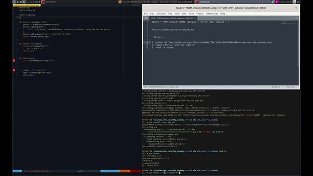The image size is (313, 176).
Task: Click line 1 SQL SELECT statement
Action: click(x=190, y=22)
